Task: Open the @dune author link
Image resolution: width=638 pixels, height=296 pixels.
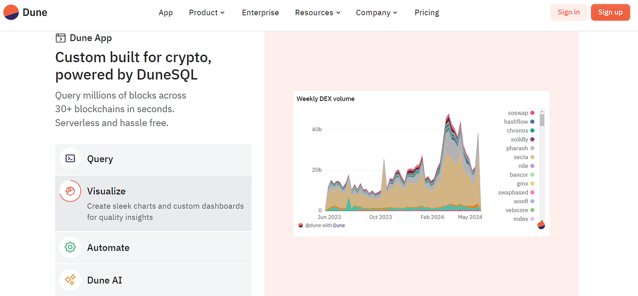Action: point(313,225)
